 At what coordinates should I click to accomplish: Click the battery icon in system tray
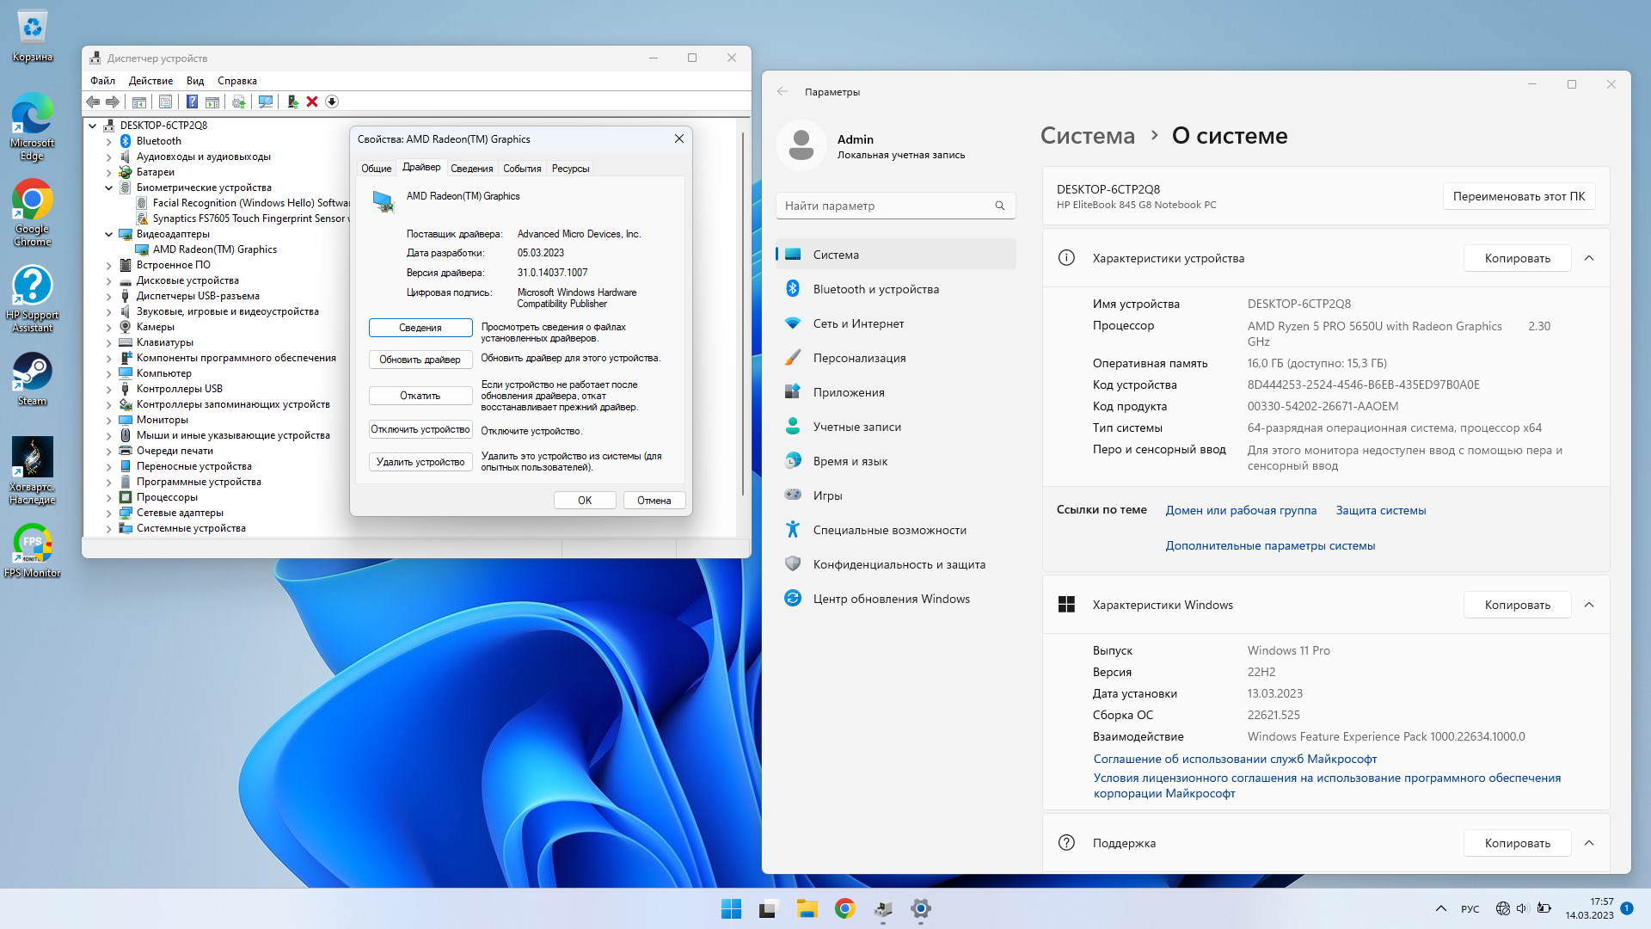1544,908
